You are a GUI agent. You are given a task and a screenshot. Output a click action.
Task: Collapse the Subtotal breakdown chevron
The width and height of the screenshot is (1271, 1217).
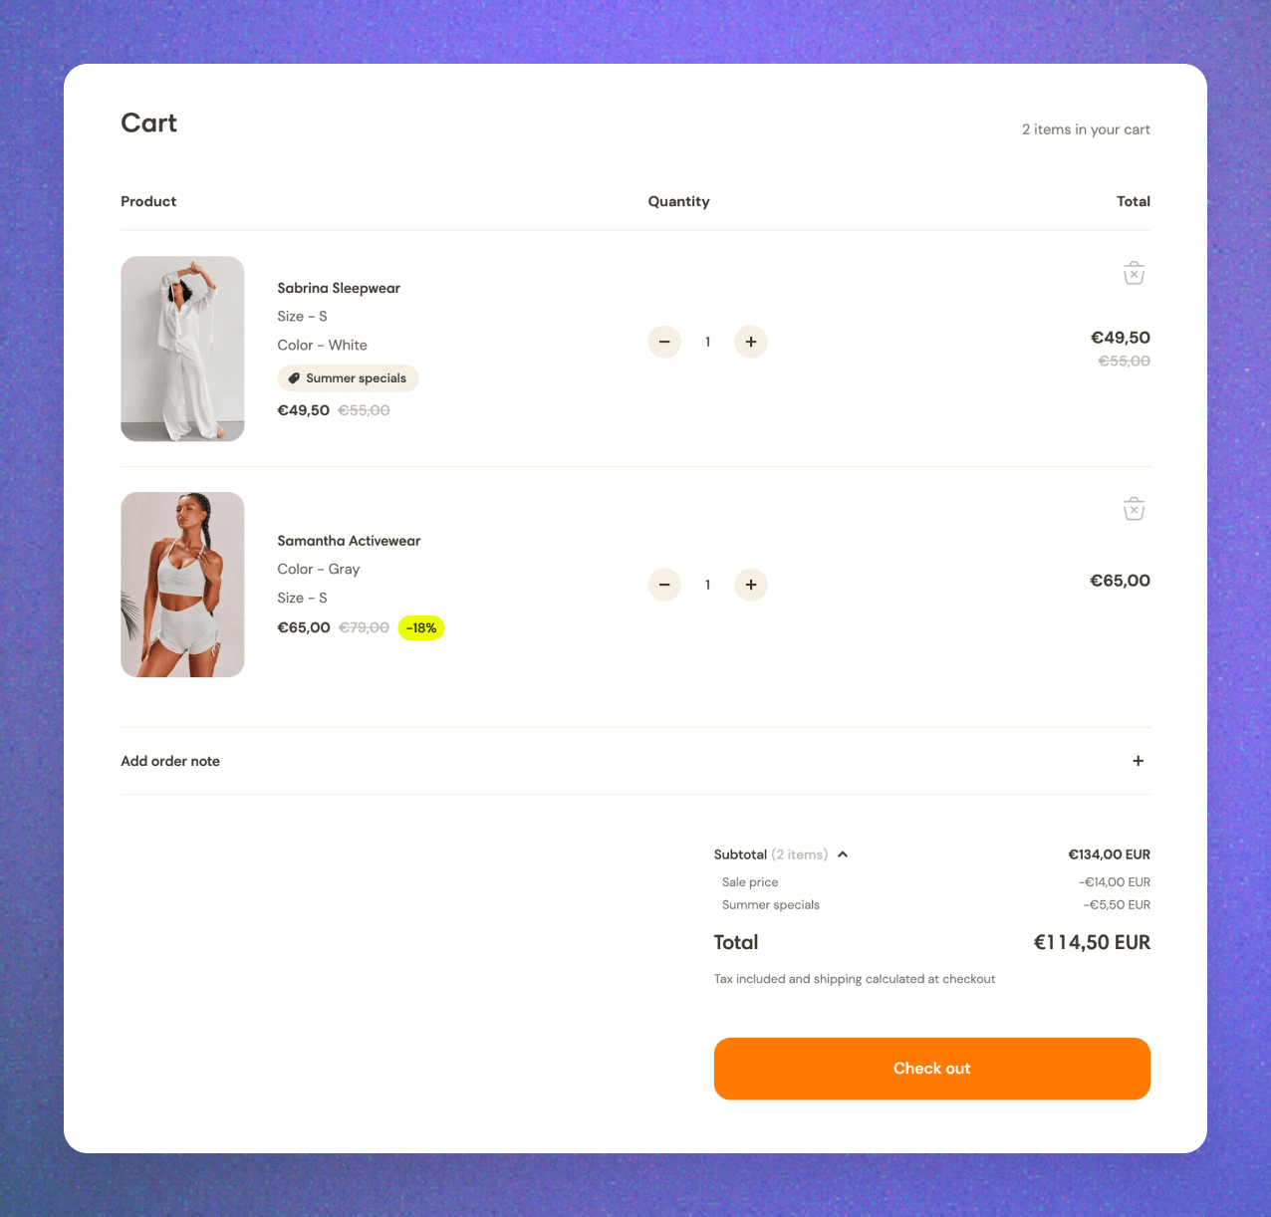pyautogui.click(x=843, y=854)
